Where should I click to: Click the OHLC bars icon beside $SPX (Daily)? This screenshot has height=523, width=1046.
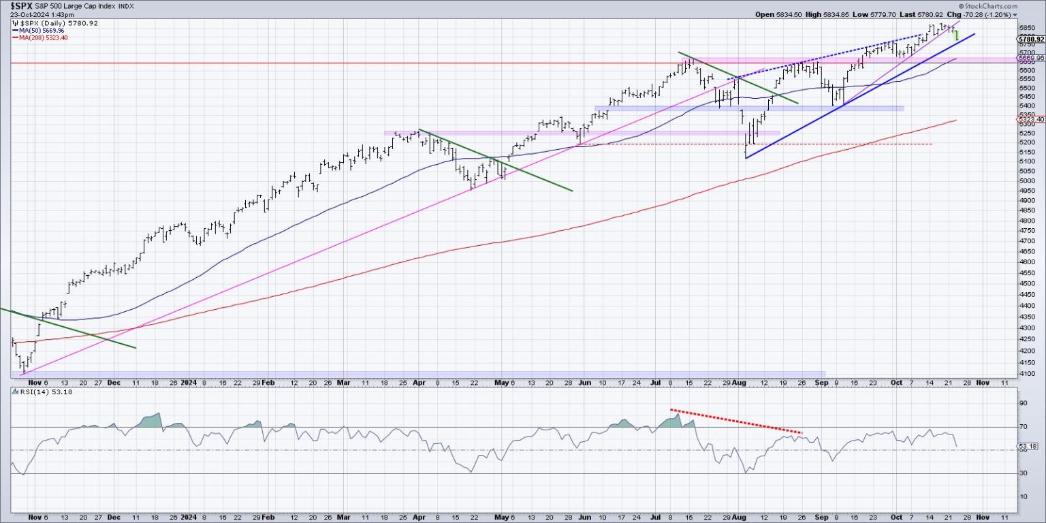tap(16, 22)
